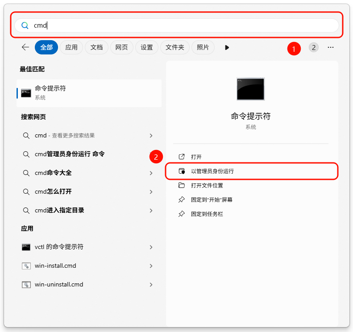Viewport: 353px width, 332px height.
Task: Go back using the left arrow
Action: (x=25, y=47)
